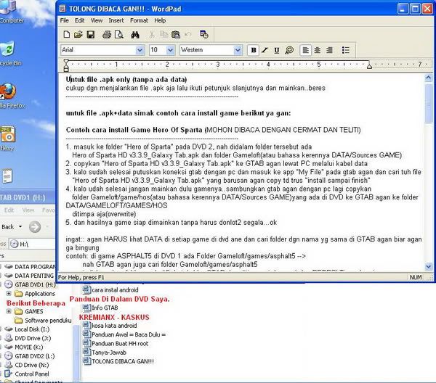The height and width of the screenshot is (383, 436).
Task: Toggle Italic formatting
Action: [265, 50]
